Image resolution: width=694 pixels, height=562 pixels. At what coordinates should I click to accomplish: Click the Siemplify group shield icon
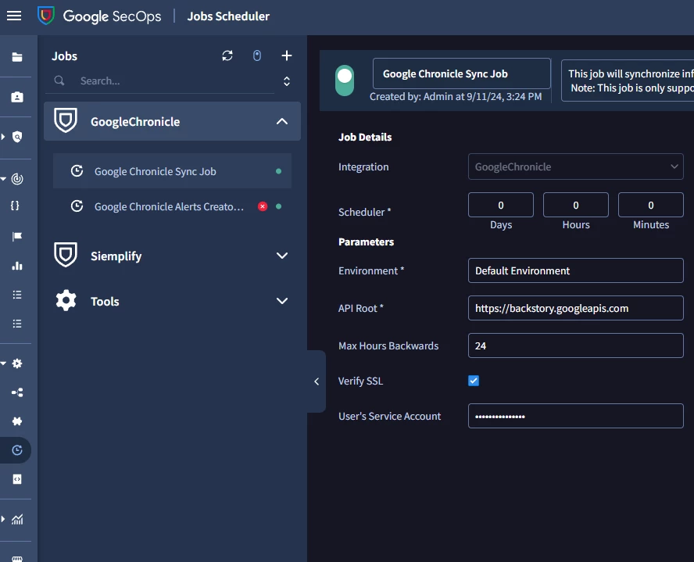coord(66,255)
